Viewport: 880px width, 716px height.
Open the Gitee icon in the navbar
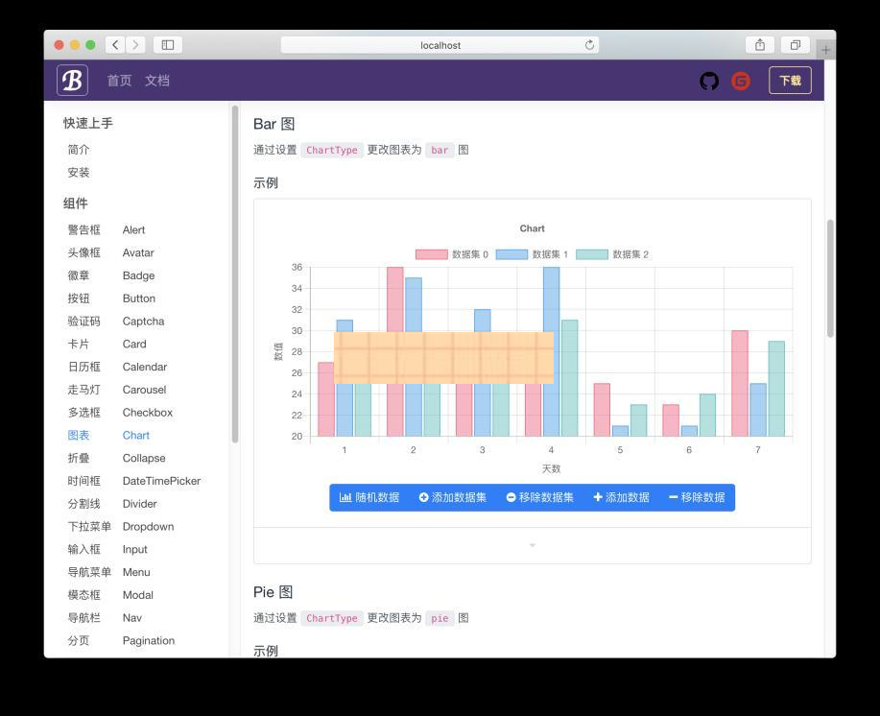pyautogui.click(x=740, y=81)
